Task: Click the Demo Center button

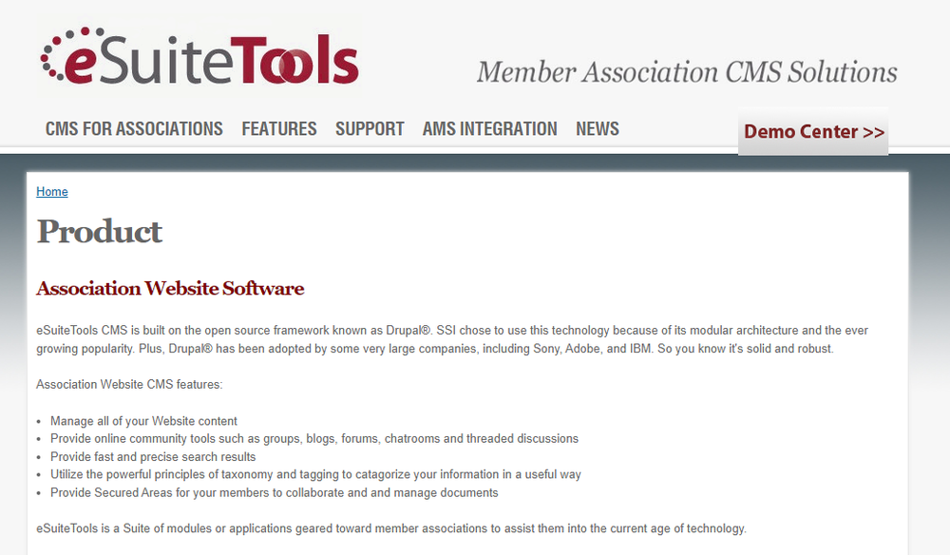Action: pyautogui.click(x=812, y=131)
